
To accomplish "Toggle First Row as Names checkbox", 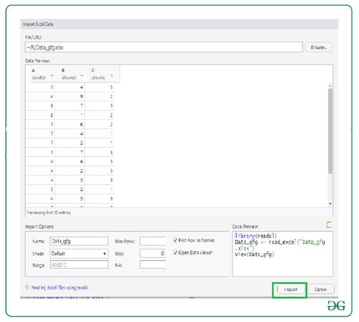I will pyautogui.click(x=176, y=240).
